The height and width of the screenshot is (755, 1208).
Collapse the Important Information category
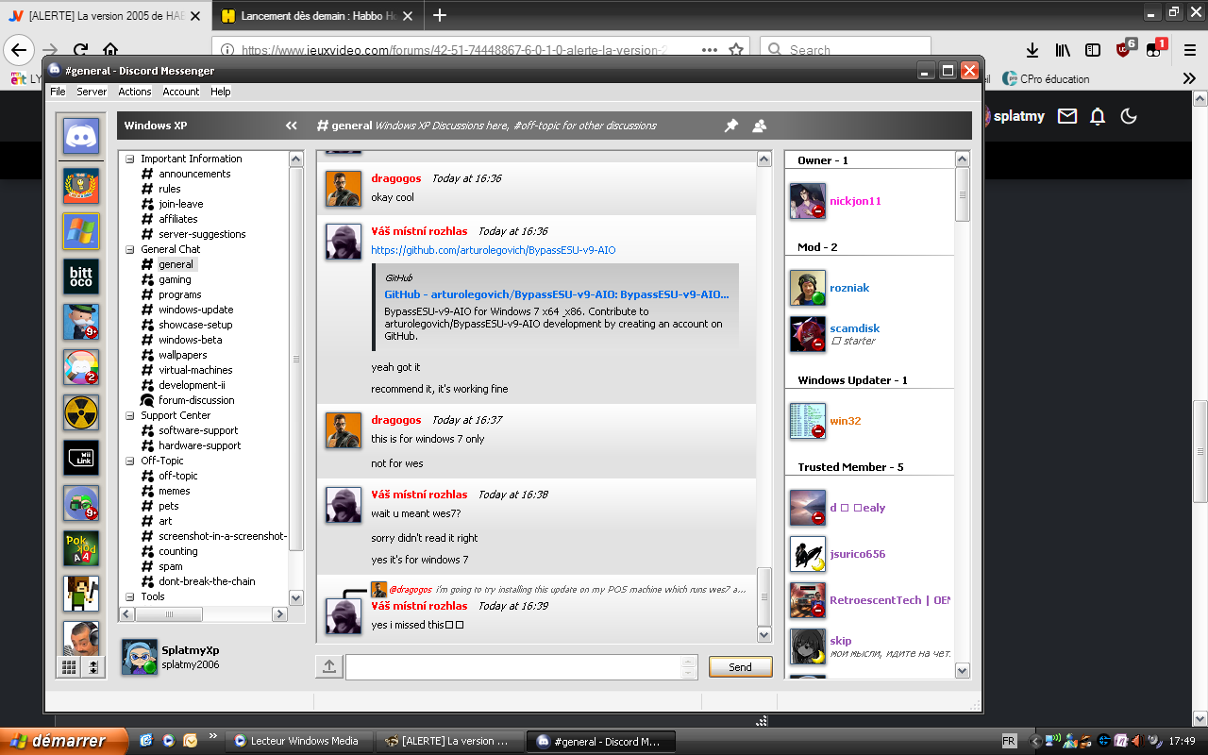pyautogui.click(x=130, y=159)
